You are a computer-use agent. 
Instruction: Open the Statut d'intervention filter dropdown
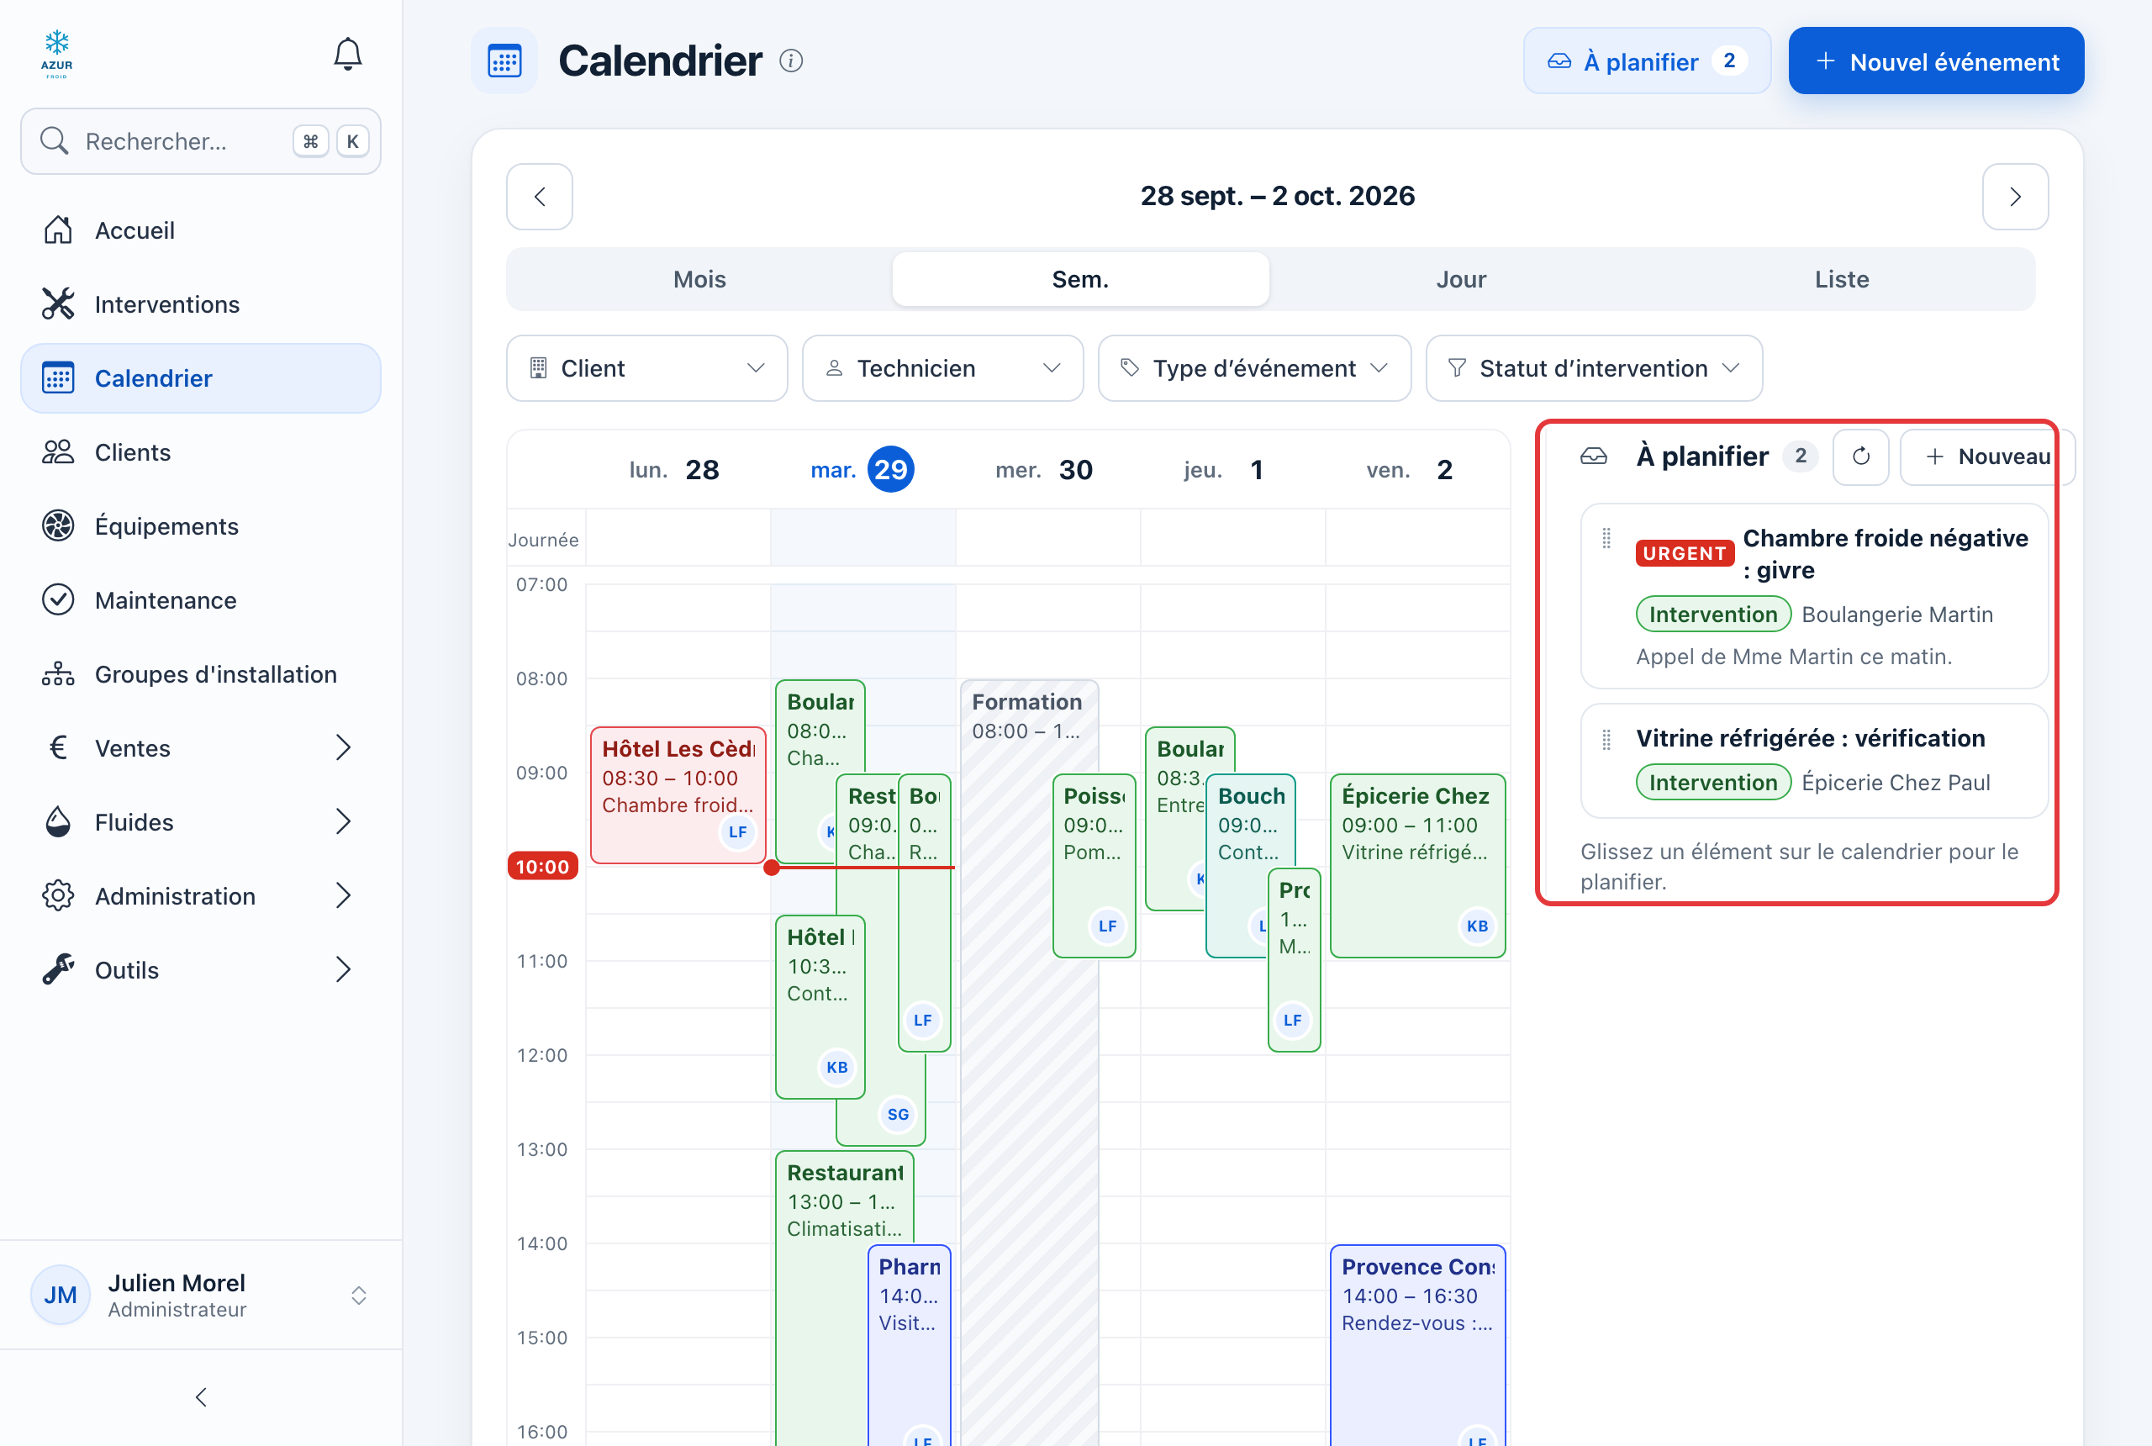click(x=1593, y=368)
